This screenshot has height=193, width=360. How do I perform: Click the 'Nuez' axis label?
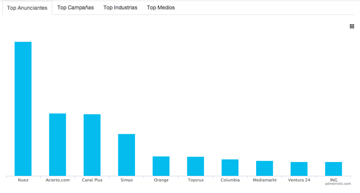[x=23, y=180]
